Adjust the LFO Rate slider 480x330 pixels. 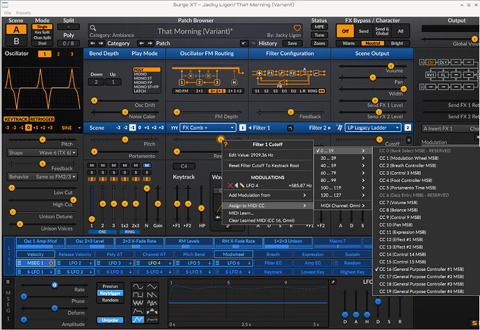pyautogui.click(x=54, y=285)
